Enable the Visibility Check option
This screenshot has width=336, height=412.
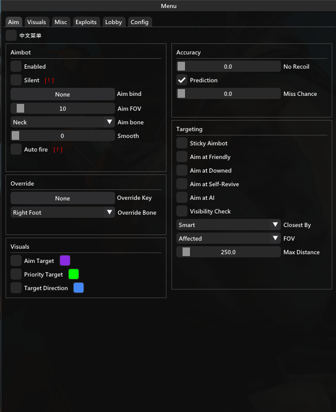(x=182, y=211)
